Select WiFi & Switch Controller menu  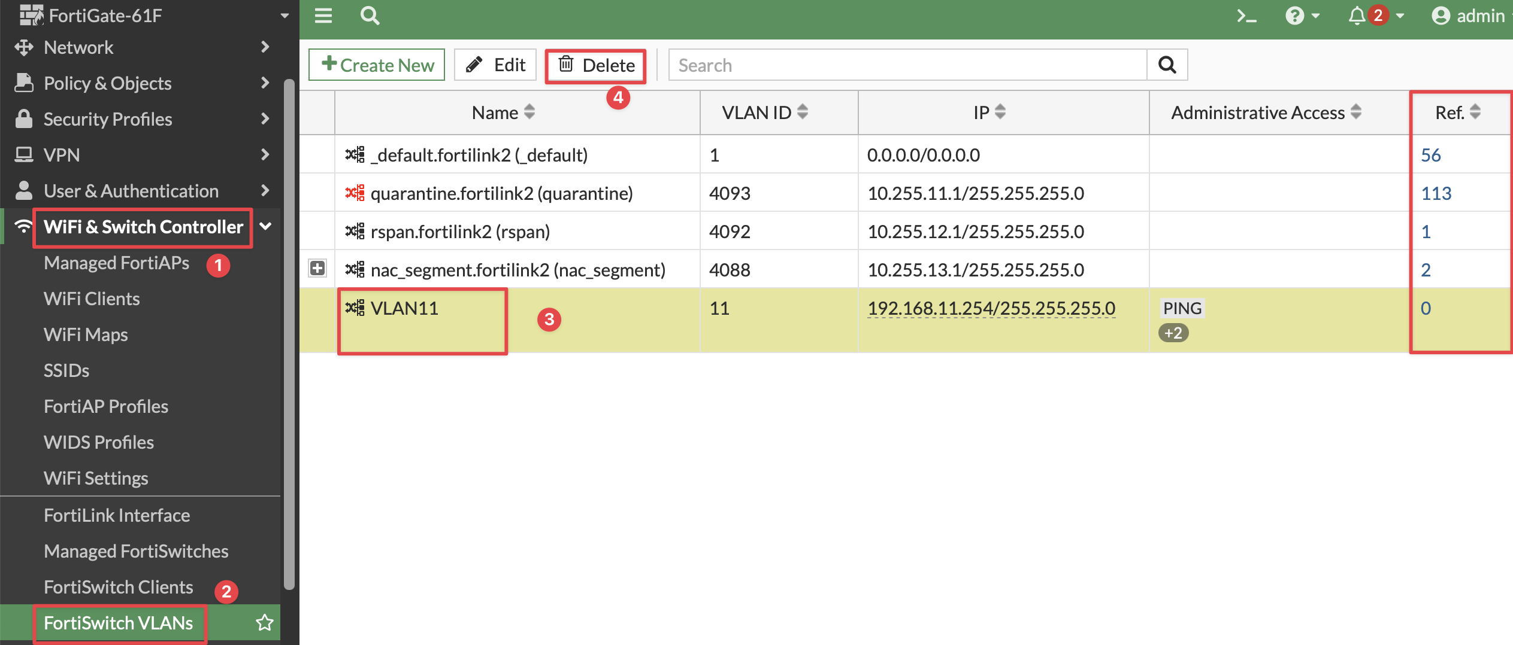143,227
